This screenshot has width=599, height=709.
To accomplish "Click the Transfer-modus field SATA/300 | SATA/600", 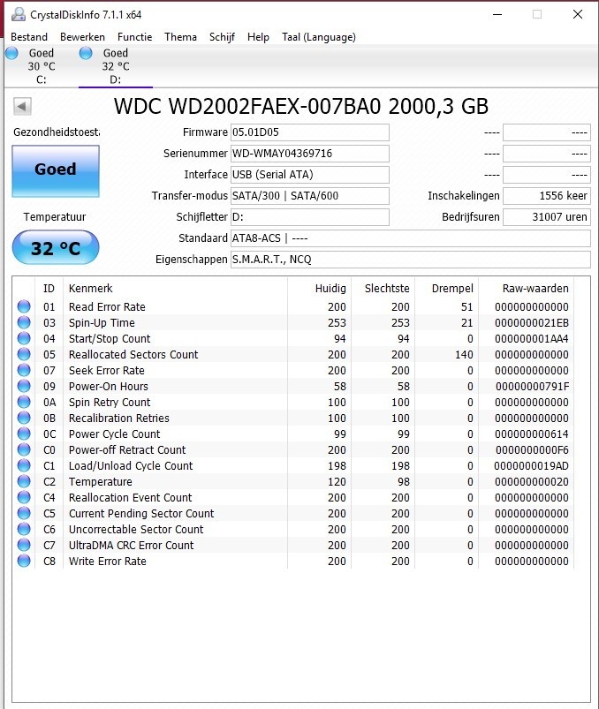I will pyautogui.click(x=310, y=196).
